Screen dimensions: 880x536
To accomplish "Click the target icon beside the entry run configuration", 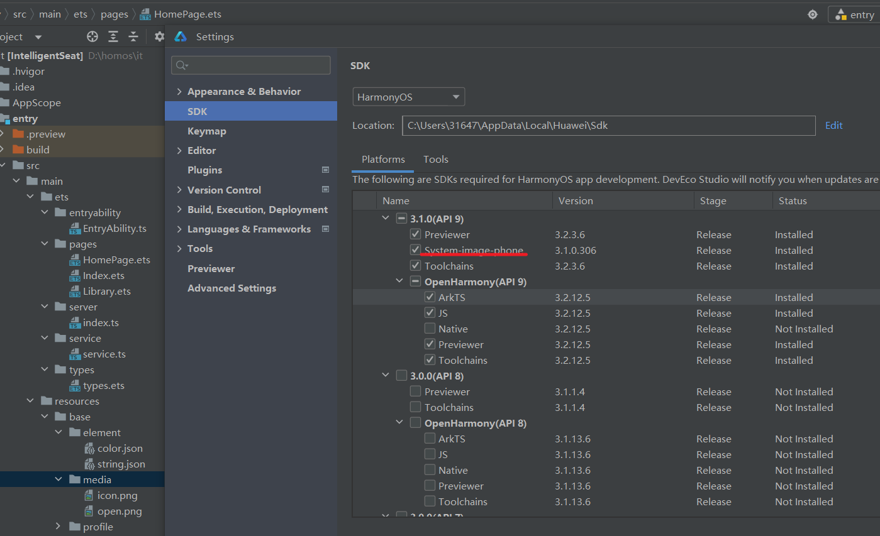I will point(813,14).
